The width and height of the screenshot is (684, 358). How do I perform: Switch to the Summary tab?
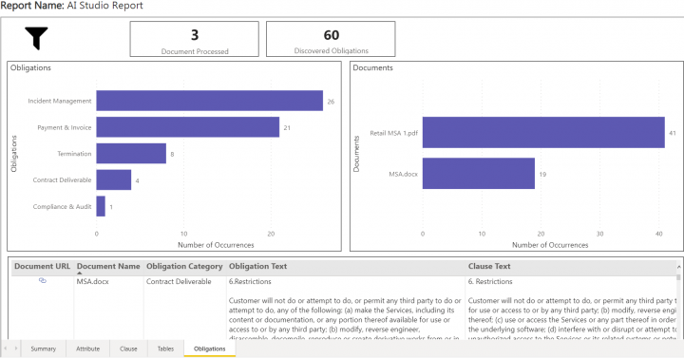43,349
